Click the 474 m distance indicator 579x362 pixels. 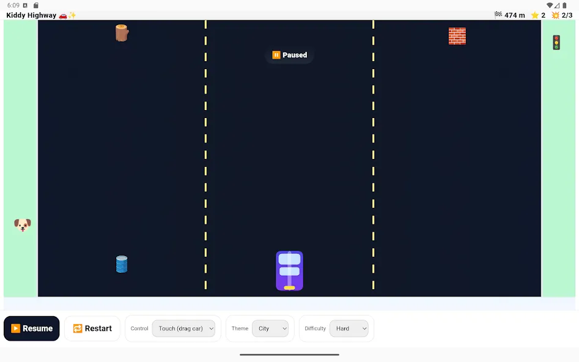[x=509, y=15]
